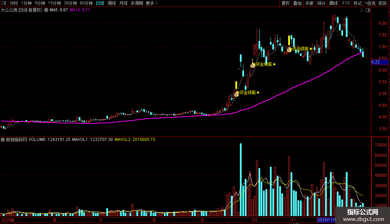
Task: Click month 10 on the time axis
Action: coord(254,220)
